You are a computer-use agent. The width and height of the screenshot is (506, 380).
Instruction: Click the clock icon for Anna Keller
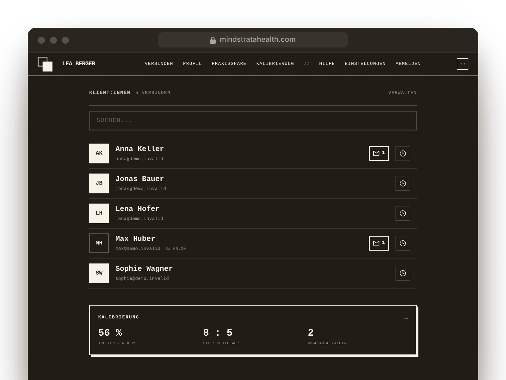403,153
